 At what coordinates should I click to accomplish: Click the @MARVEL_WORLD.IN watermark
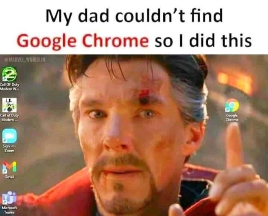(x=25, y=60)
